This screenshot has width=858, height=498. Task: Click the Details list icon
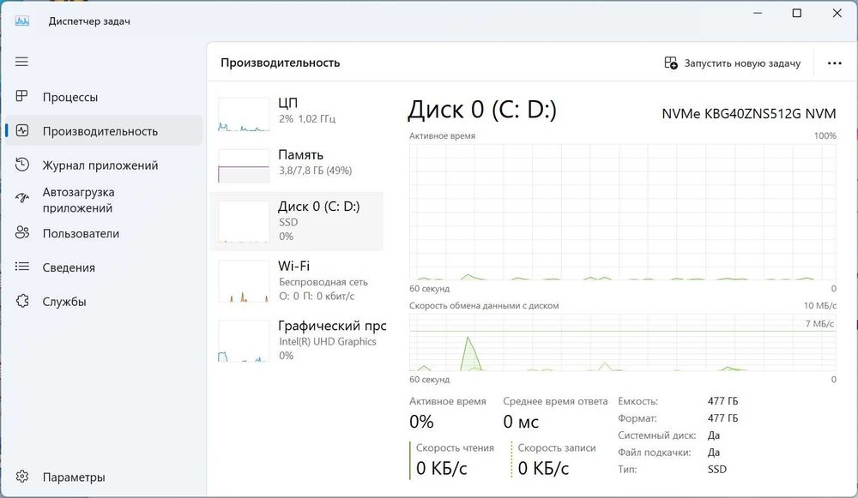(x=23, y=267)
